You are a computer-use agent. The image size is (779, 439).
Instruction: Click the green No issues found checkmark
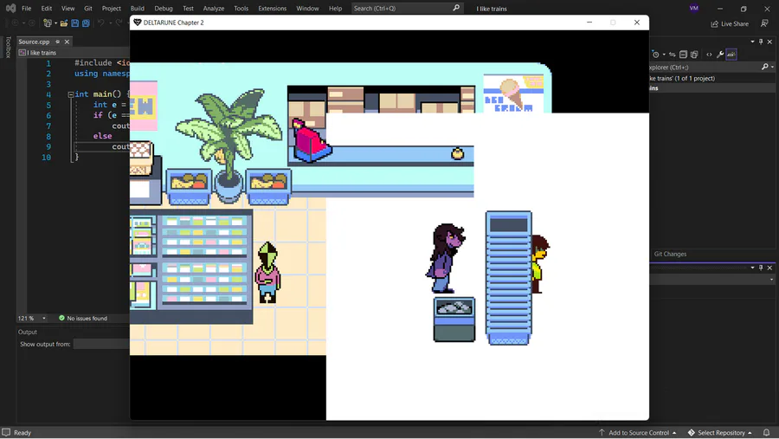point(61,318)
